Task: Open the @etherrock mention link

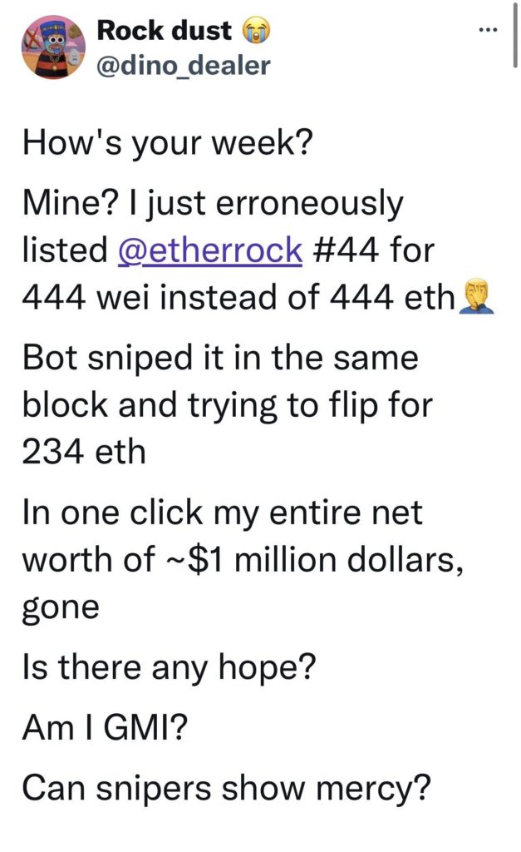Action: click(x=210, y=250)
